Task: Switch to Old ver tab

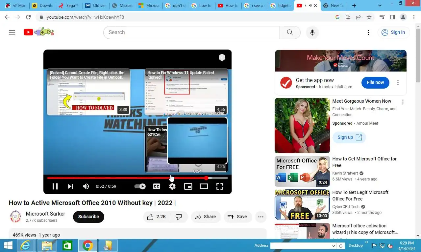Action: tap(95, 6)
